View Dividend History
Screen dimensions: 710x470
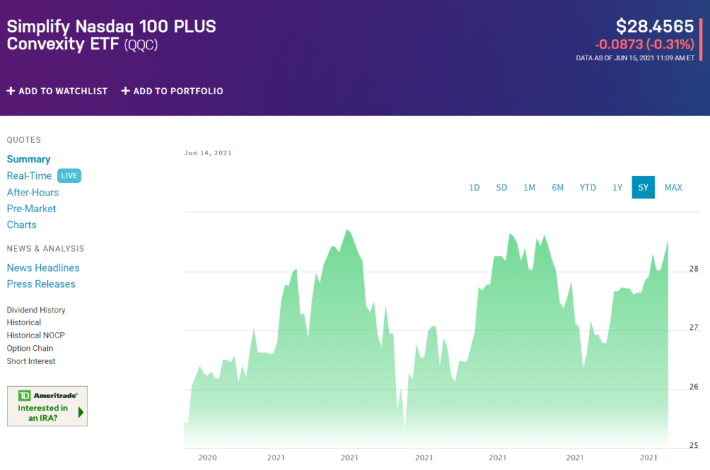pyautogui.click(x=36, y=311)
